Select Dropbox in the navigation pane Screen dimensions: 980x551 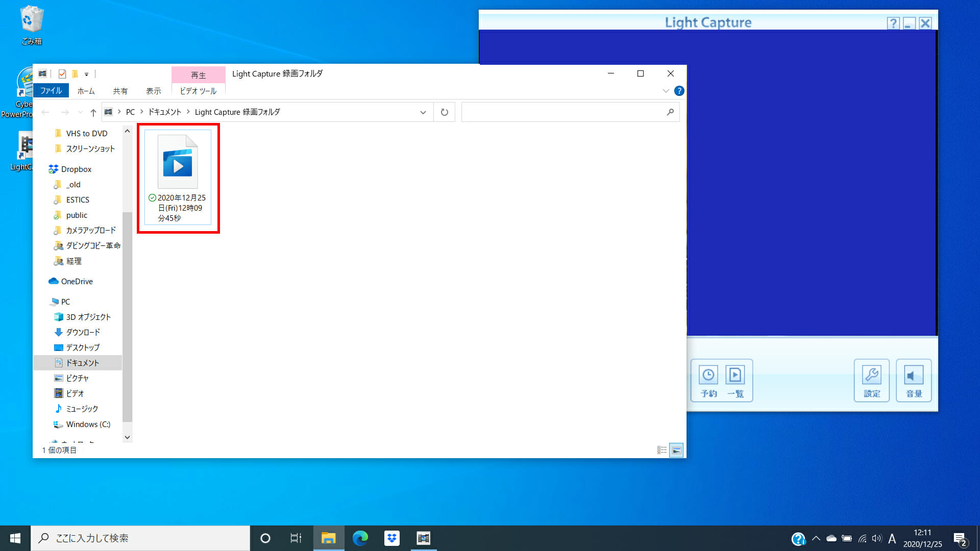click(70, 169)
